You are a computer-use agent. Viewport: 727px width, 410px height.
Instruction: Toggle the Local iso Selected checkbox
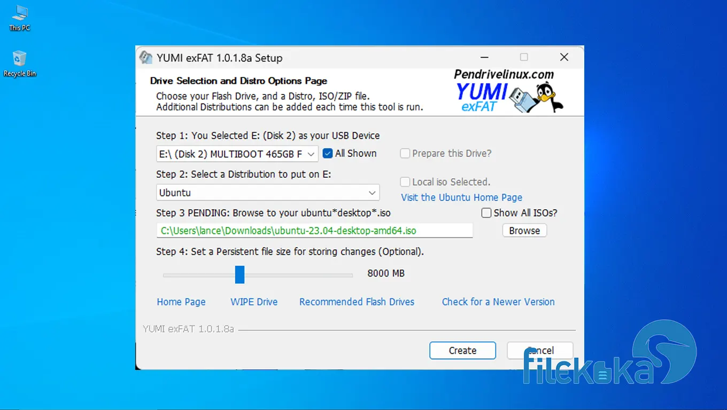coord(405,182)
